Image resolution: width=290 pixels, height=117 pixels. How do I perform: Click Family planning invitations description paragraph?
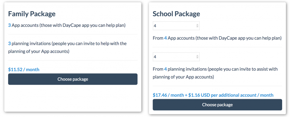(67, 47)
